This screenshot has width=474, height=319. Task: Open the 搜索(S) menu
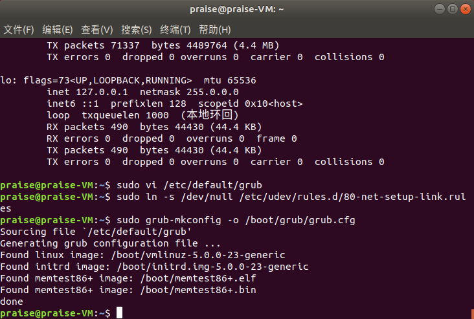pyautogui.click(x=136, y=30)
